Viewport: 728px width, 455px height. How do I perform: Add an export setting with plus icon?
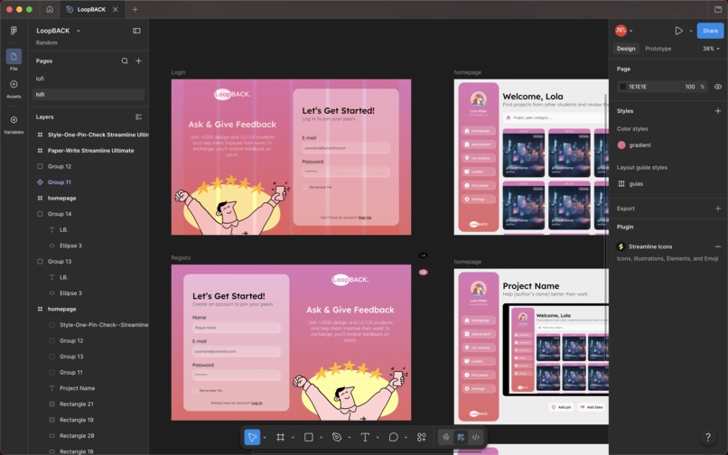tap(718, 209)
